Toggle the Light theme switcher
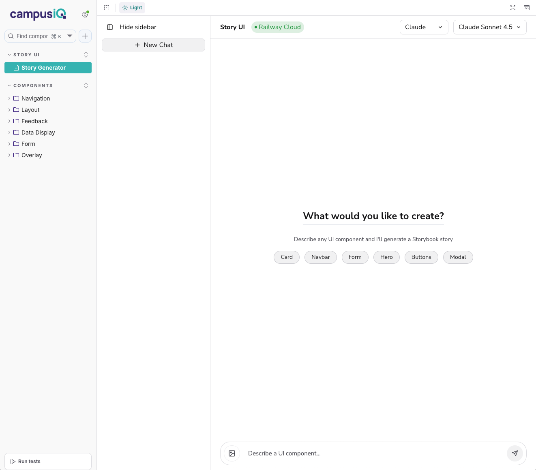Image resolution: width=536 pixels, height=470 pixels. [132, 7]
